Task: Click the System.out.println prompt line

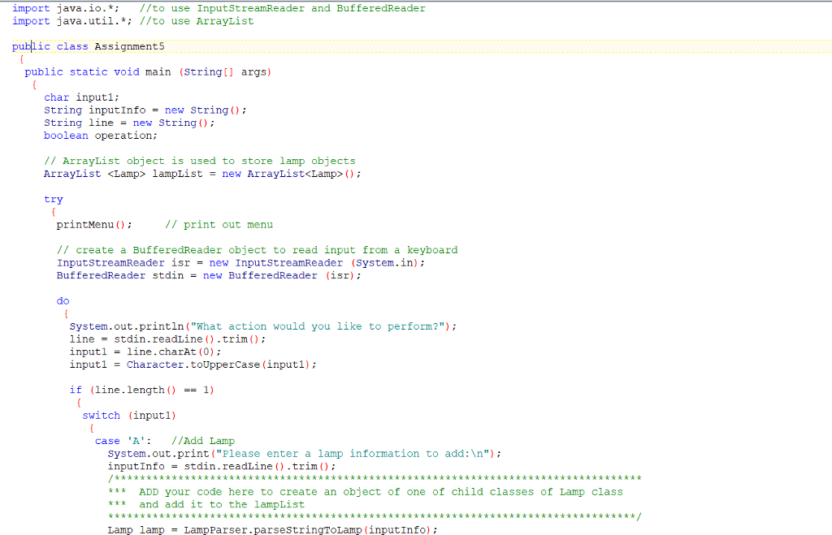Action: [203, 326]
